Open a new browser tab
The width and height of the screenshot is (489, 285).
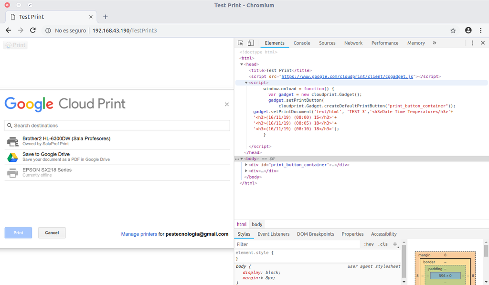pyautogui.click(x=106, y=17)
